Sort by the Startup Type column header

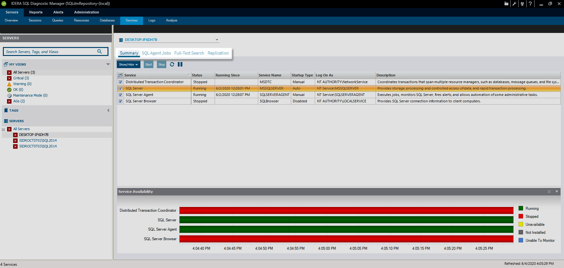[x=303, y=75]
